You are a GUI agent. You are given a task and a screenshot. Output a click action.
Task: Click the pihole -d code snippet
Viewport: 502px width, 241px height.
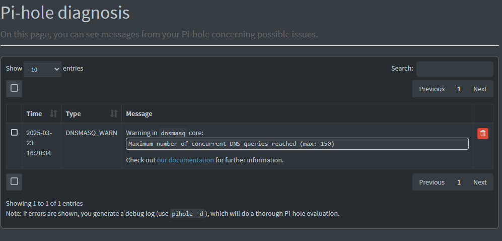(187, 213)
